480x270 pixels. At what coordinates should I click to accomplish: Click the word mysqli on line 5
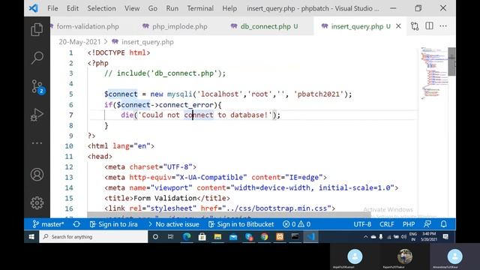point(179,94)
